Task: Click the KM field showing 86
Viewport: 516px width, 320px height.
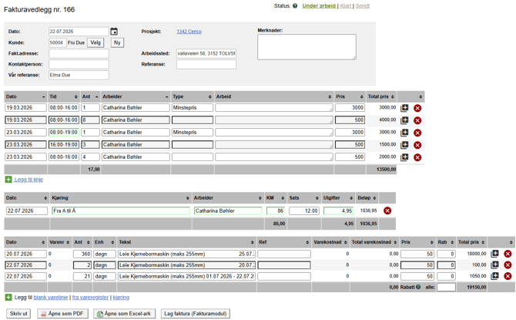Action: pos(276,211)
